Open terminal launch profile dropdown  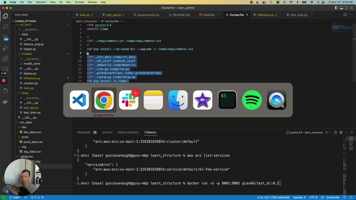click(330, 132)
